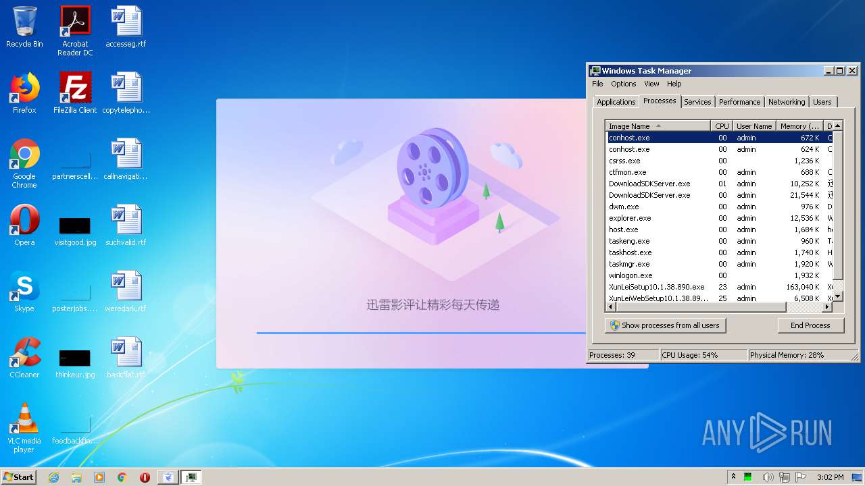
Task: Sort processes by CPU column
Action: click(x=722, y=126)
